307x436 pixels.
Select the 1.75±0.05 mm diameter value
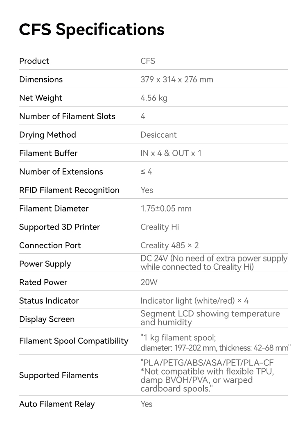click(166, 209)
